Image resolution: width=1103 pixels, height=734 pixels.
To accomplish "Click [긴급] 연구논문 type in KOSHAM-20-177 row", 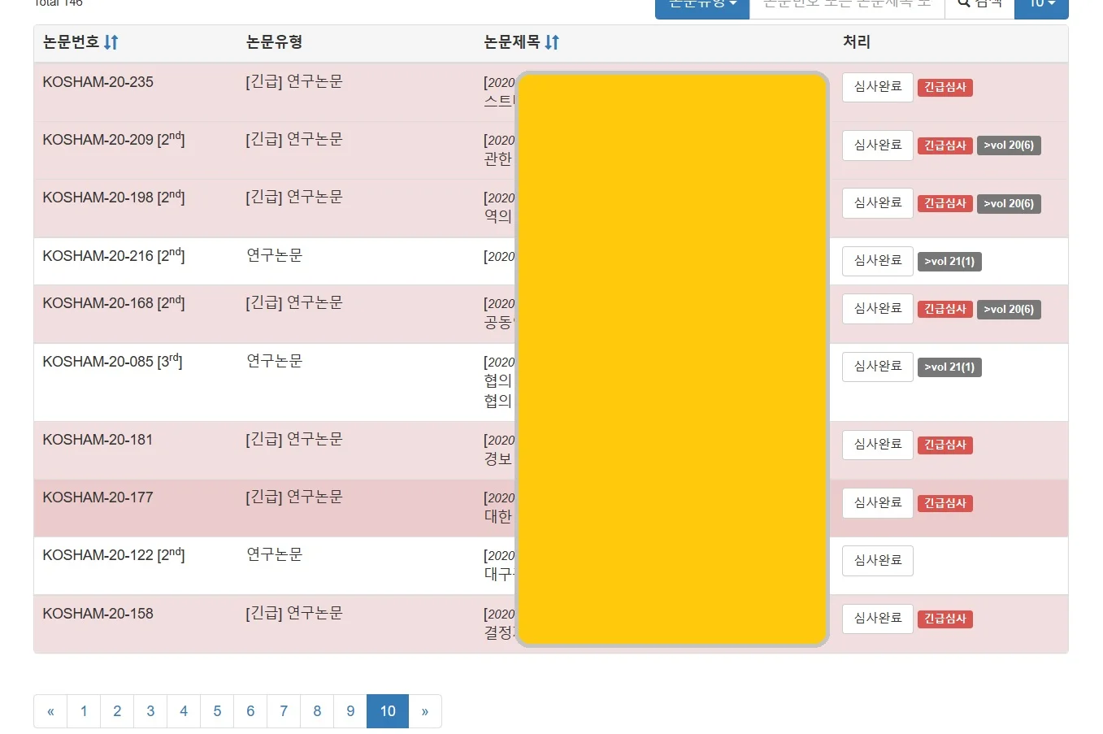I will pyautogui.click(x=294, y=497).
